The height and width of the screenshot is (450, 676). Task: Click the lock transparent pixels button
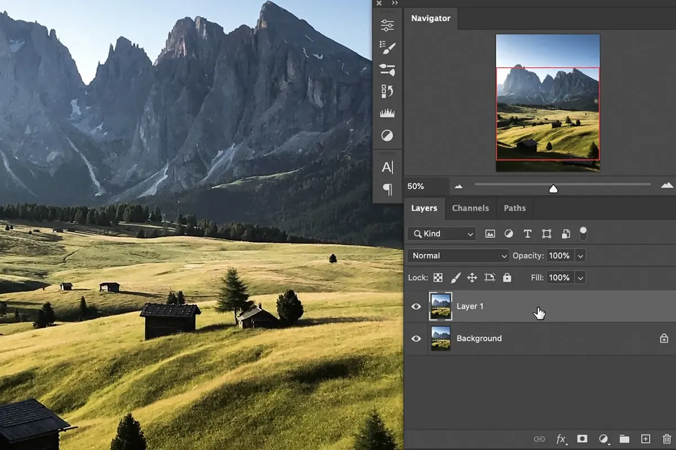(438, 278)
